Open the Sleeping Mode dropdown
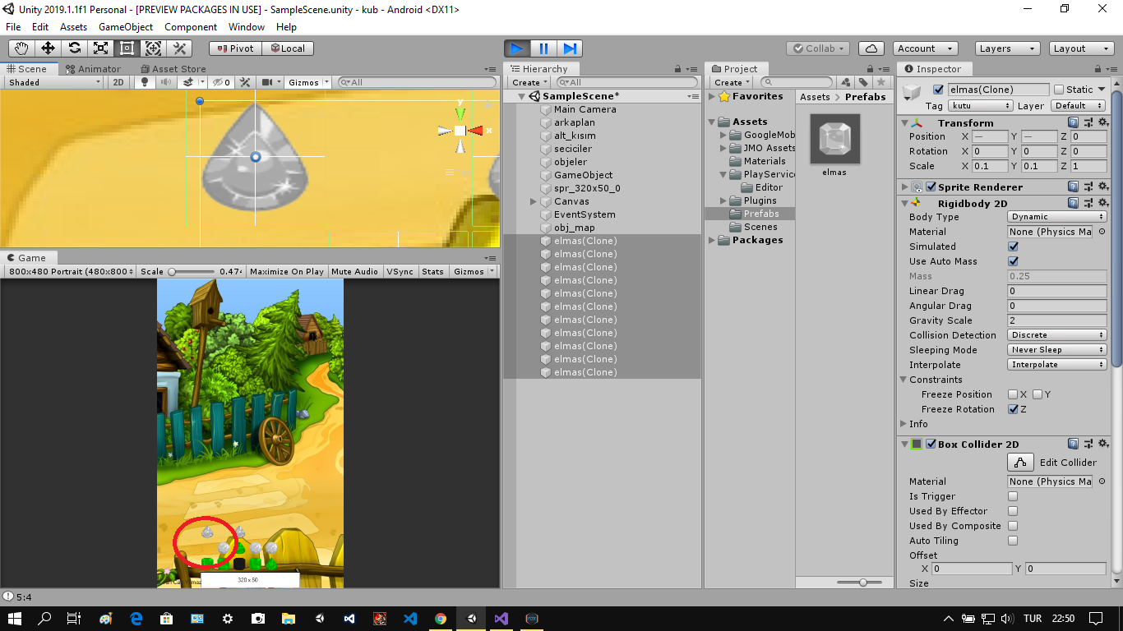The width and height of the screenshot is (1123, 631). point(1057,350)
